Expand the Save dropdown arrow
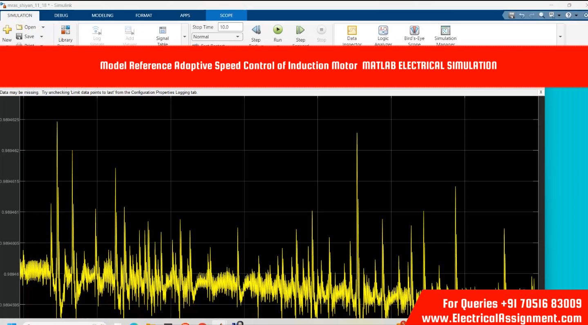This screenshot has height=325, width=588. point(42,37)
